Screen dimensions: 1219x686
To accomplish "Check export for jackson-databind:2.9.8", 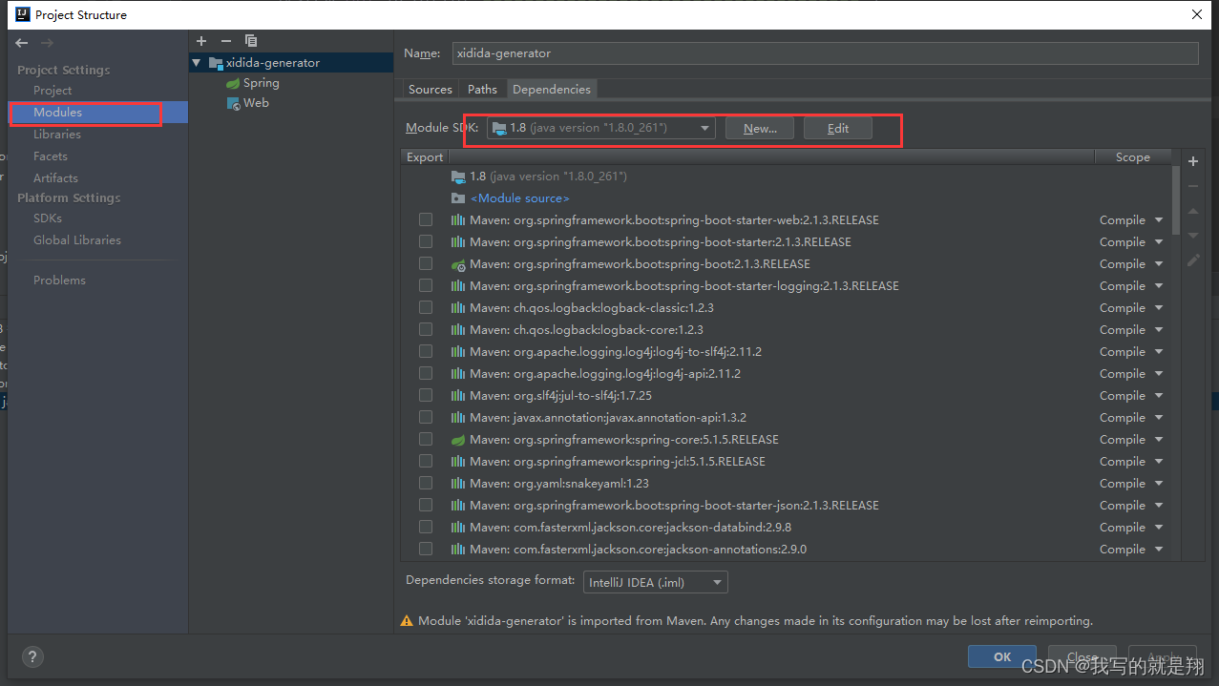I will tap(426, 528).
